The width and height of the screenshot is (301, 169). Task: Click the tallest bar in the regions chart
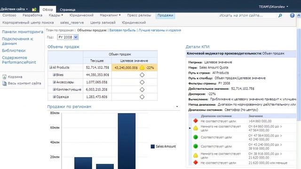tap(127, 141)
